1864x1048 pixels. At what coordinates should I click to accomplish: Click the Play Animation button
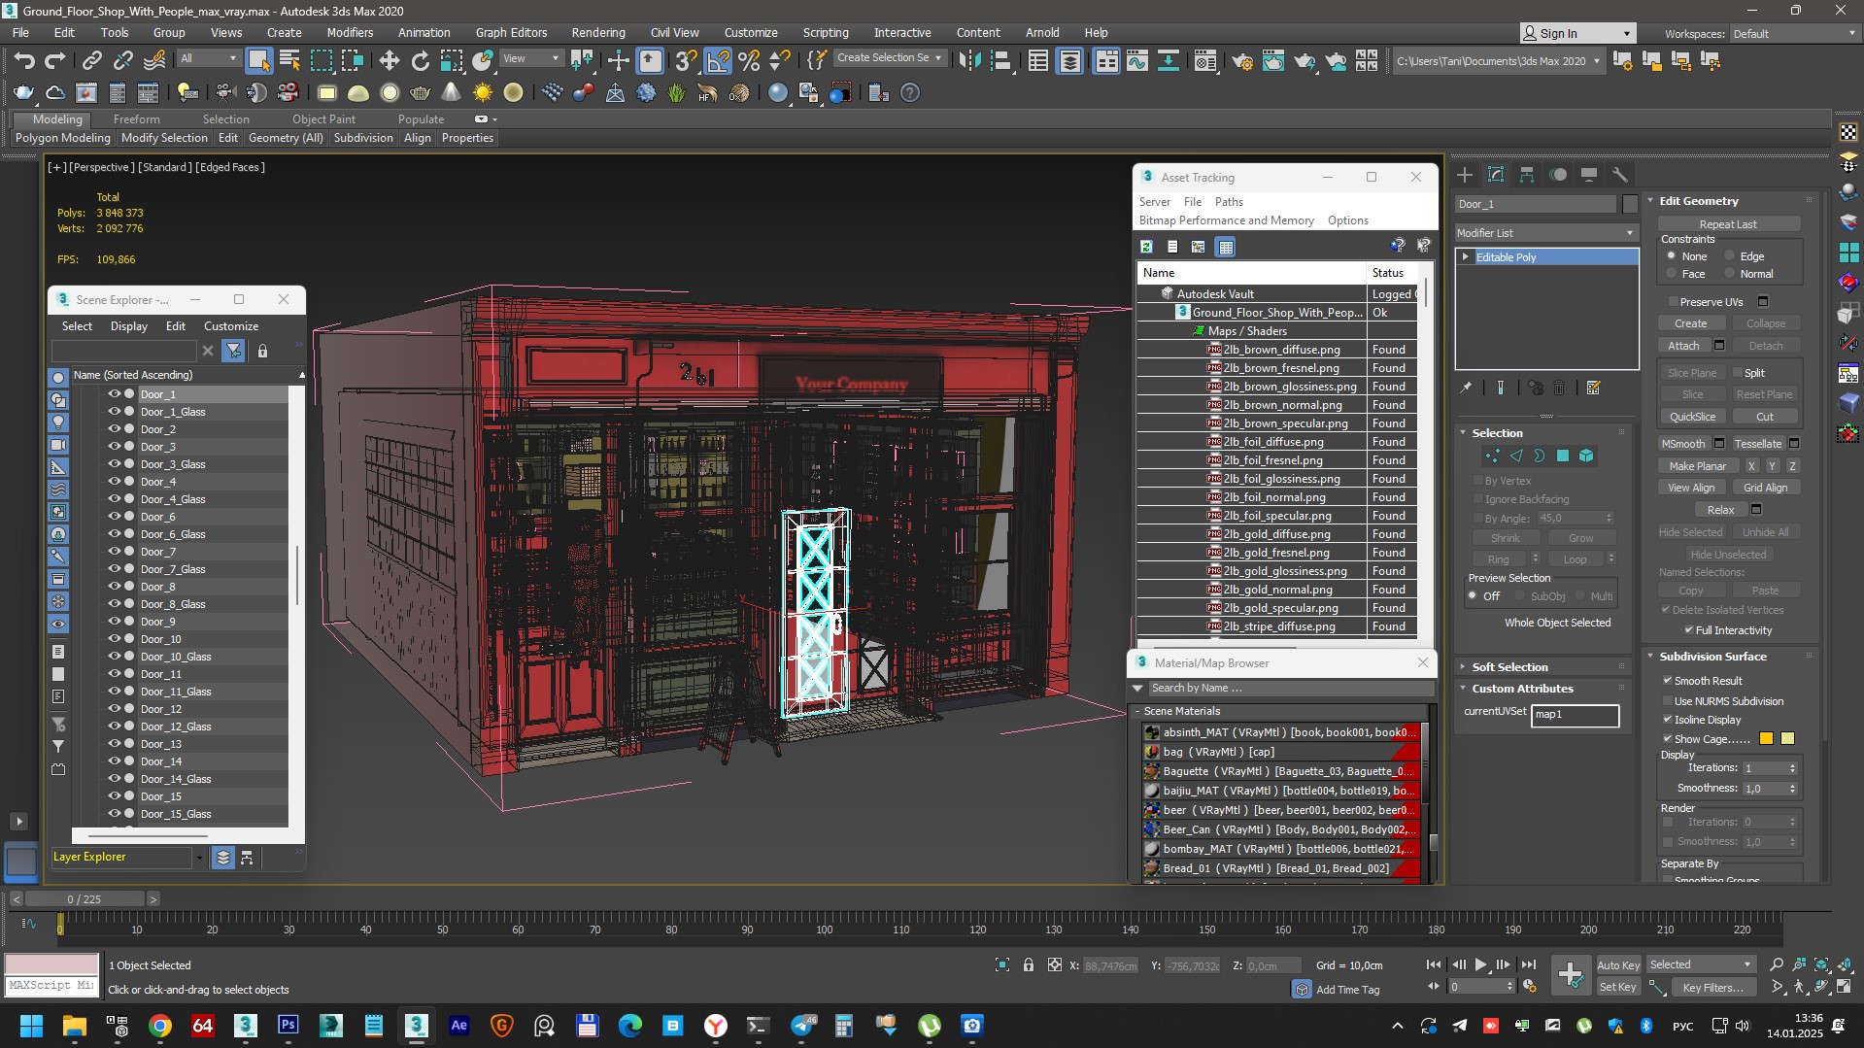[1480, 964]
